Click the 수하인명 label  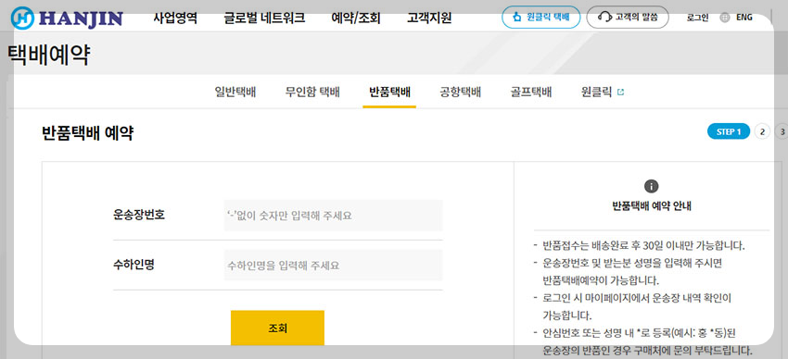click(x=133, y=265)
